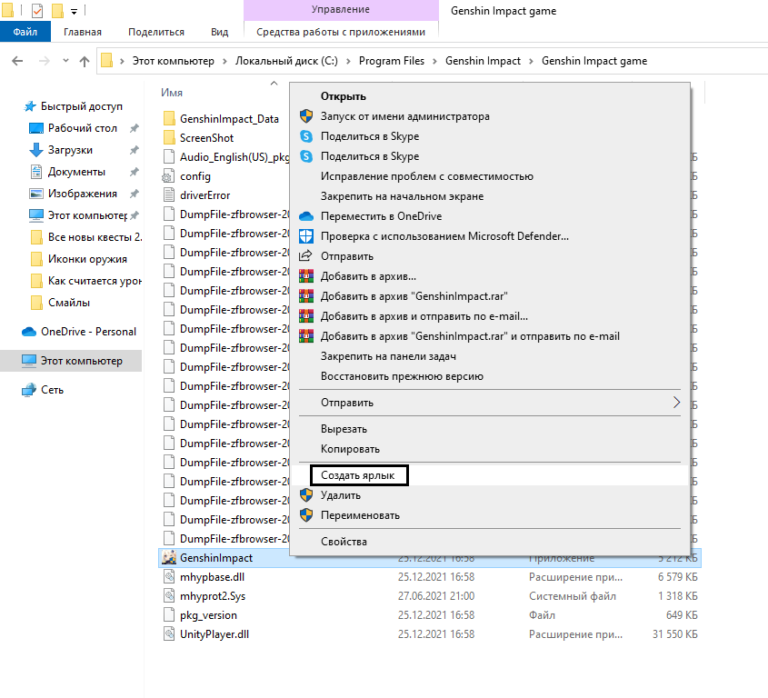The width and height of the screenshot is (768, 698).
Task: Select Сеть in navigation pane
Action: point(52,390)
